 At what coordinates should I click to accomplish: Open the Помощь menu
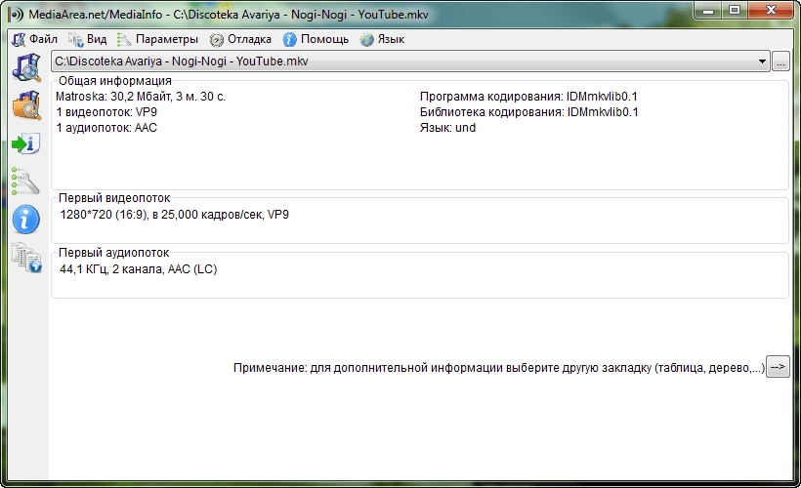316,39
